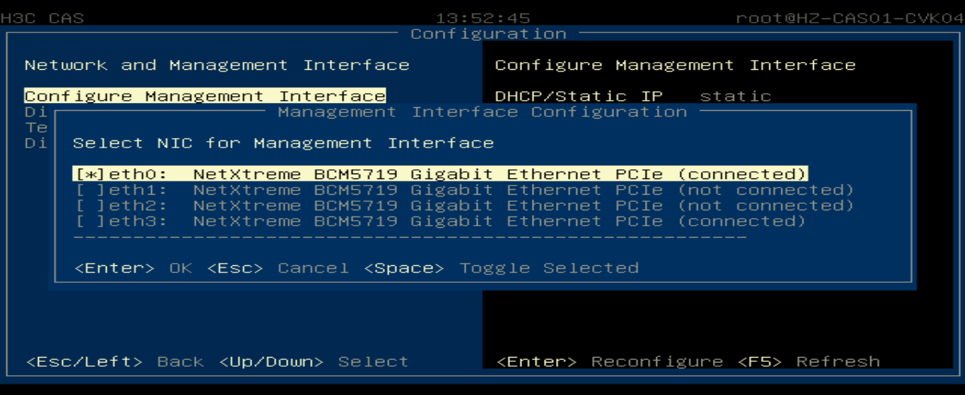Click the Space Toggle Selected hint
The image size is (965, 395).
click(x=502, y=268)
